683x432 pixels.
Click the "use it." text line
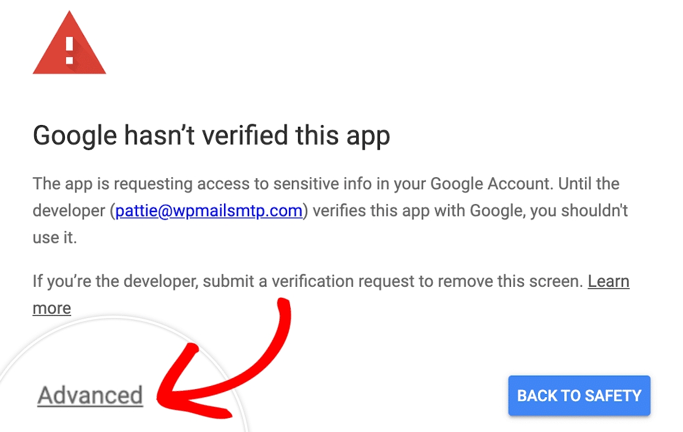pyautogui.click(x=54, y=238)
